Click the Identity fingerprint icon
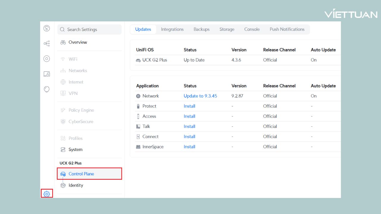 click(63, 185)
